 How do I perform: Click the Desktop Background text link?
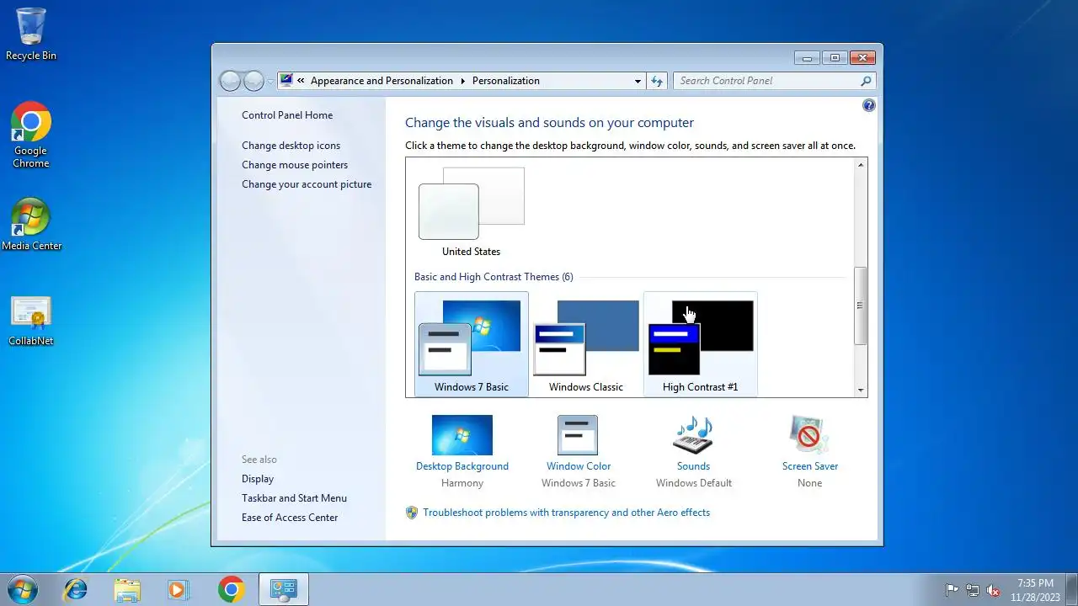pyautogui.click(x=462, y=466)
